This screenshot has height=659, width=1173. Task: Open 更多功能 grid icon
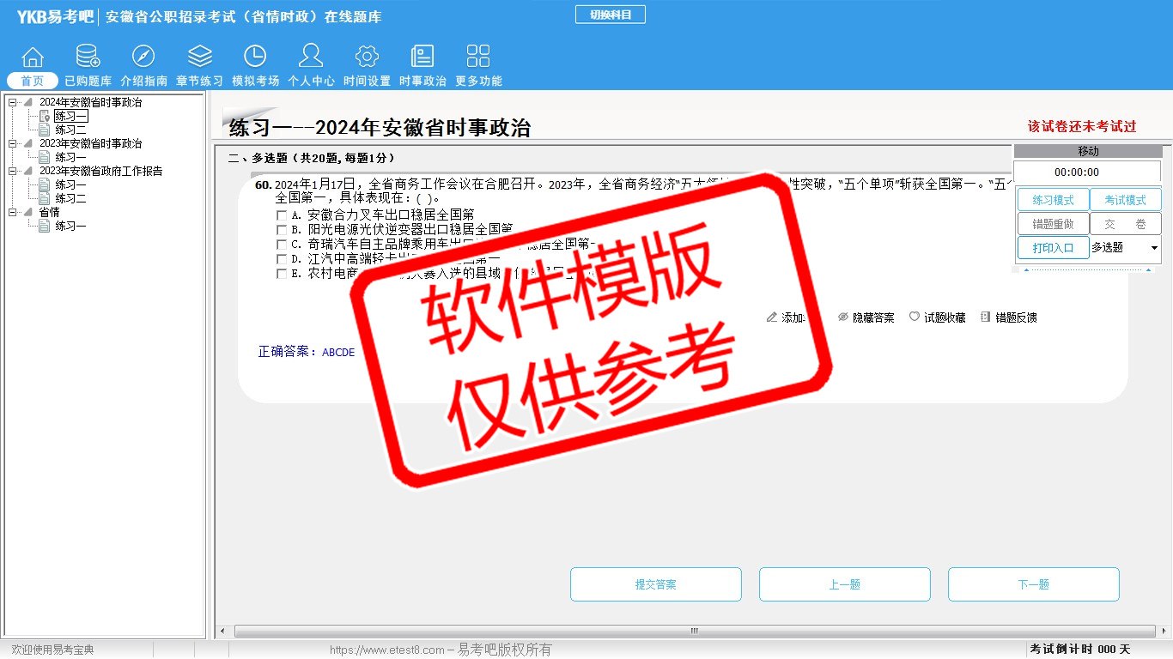coord(478,57)
